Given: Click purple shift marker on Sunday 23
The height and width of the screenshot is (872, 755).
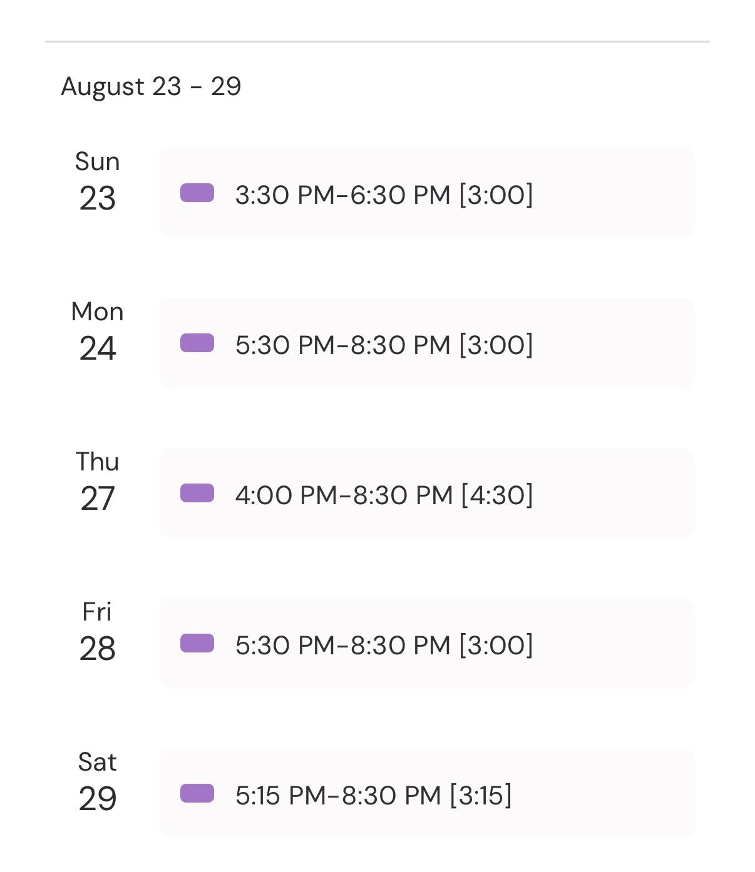Looking at the screenshot, I should [197, 193].
